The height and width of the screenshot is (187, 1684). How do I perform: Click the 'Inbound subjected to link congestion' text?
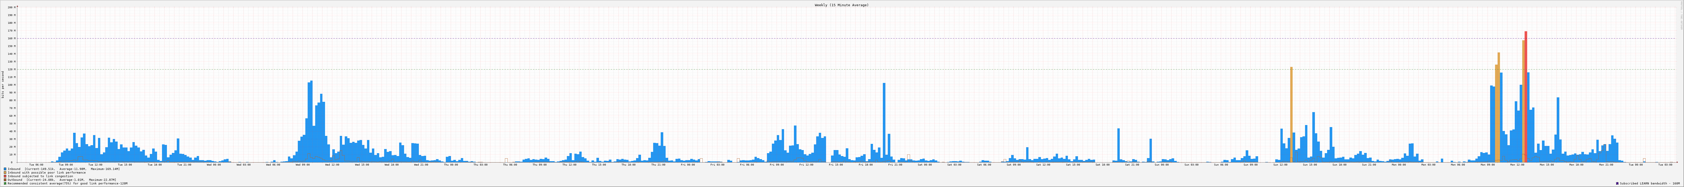[x=40, y=176]
